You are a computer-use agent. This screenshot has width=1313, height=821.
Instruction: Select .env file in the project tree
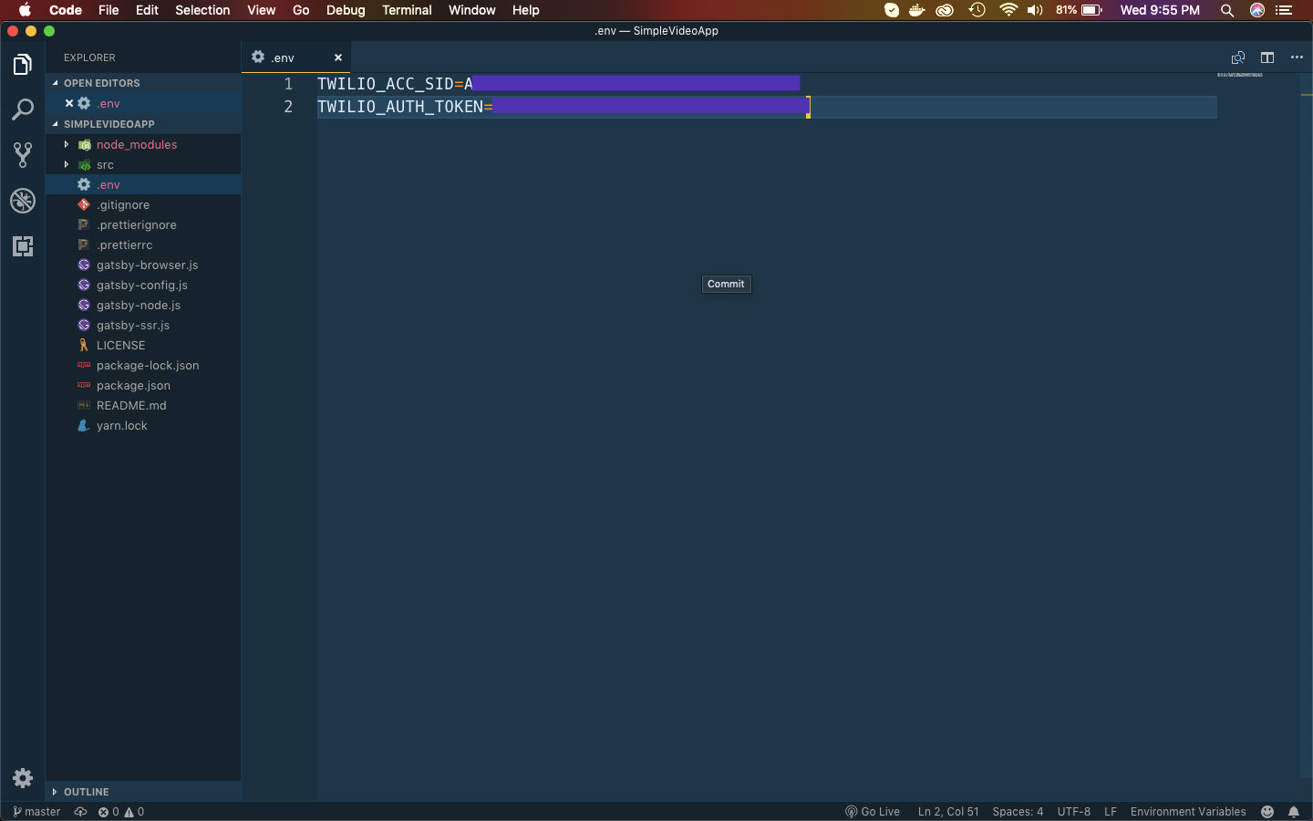point(143,185)
